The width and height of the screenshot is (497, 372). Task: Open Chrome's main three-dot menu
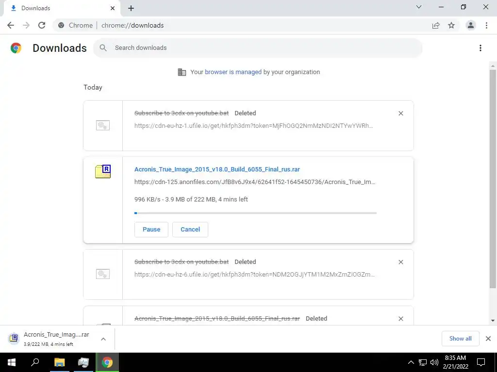(486, 25)
